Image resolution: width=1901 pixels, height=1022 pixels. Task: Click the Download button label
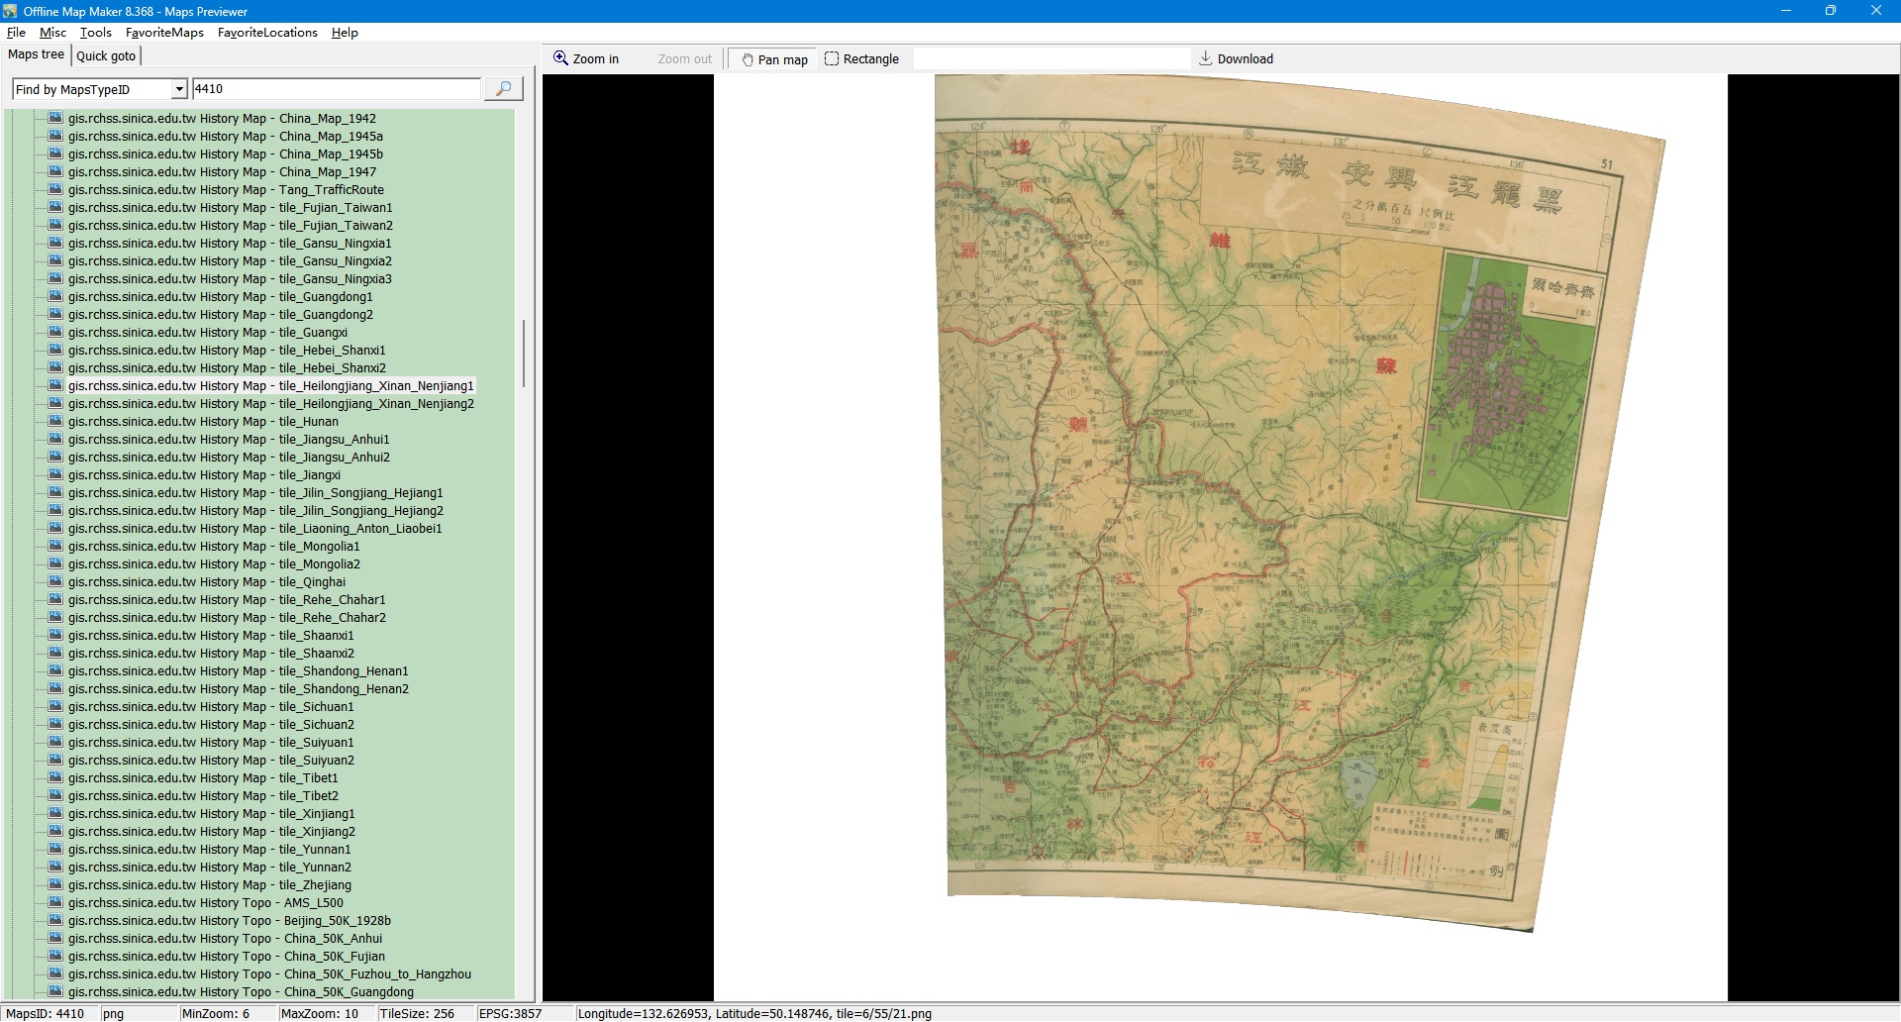click(1246, 59)
